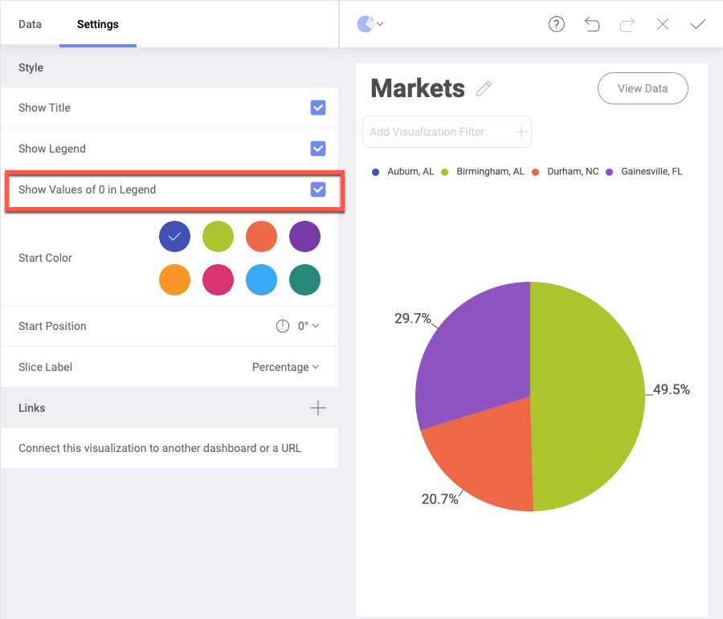Image resolution: width=723 pixels, height=619 pixels.
Task: Click the 'Connect this visualization' link text
Action: [x=160, y=449]
